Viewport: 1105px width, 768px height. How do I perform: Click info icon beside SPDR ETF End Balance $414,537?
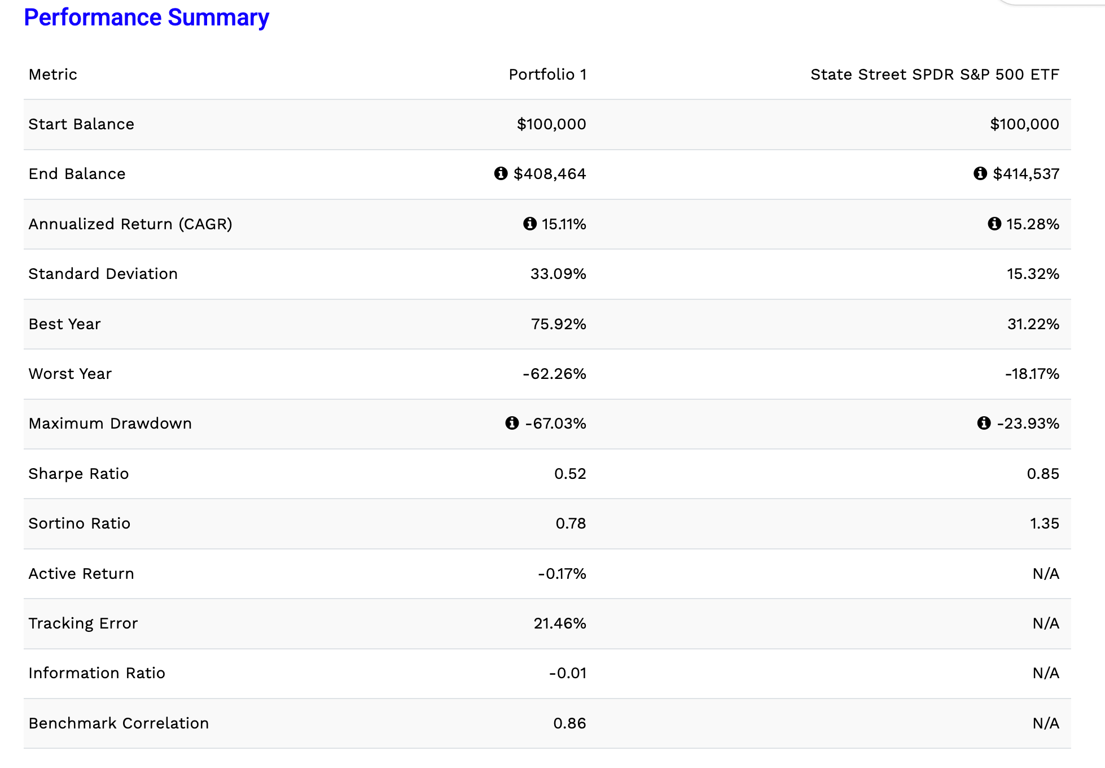[980, 173]
